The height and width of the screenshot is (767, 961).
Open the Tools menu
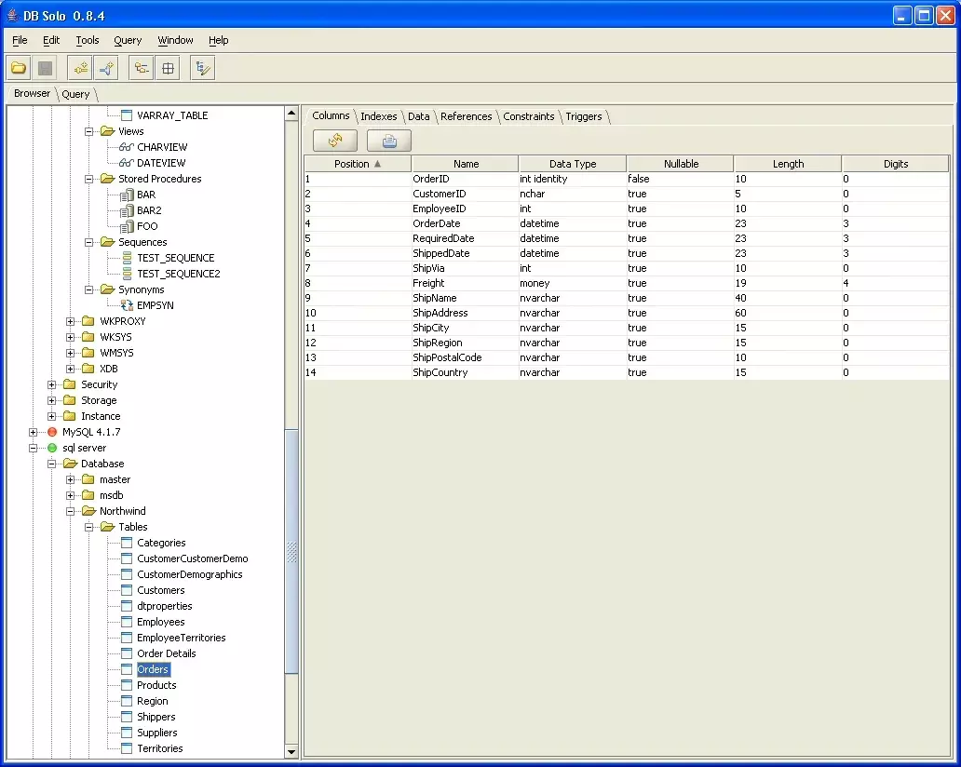(x=88, y=40)
